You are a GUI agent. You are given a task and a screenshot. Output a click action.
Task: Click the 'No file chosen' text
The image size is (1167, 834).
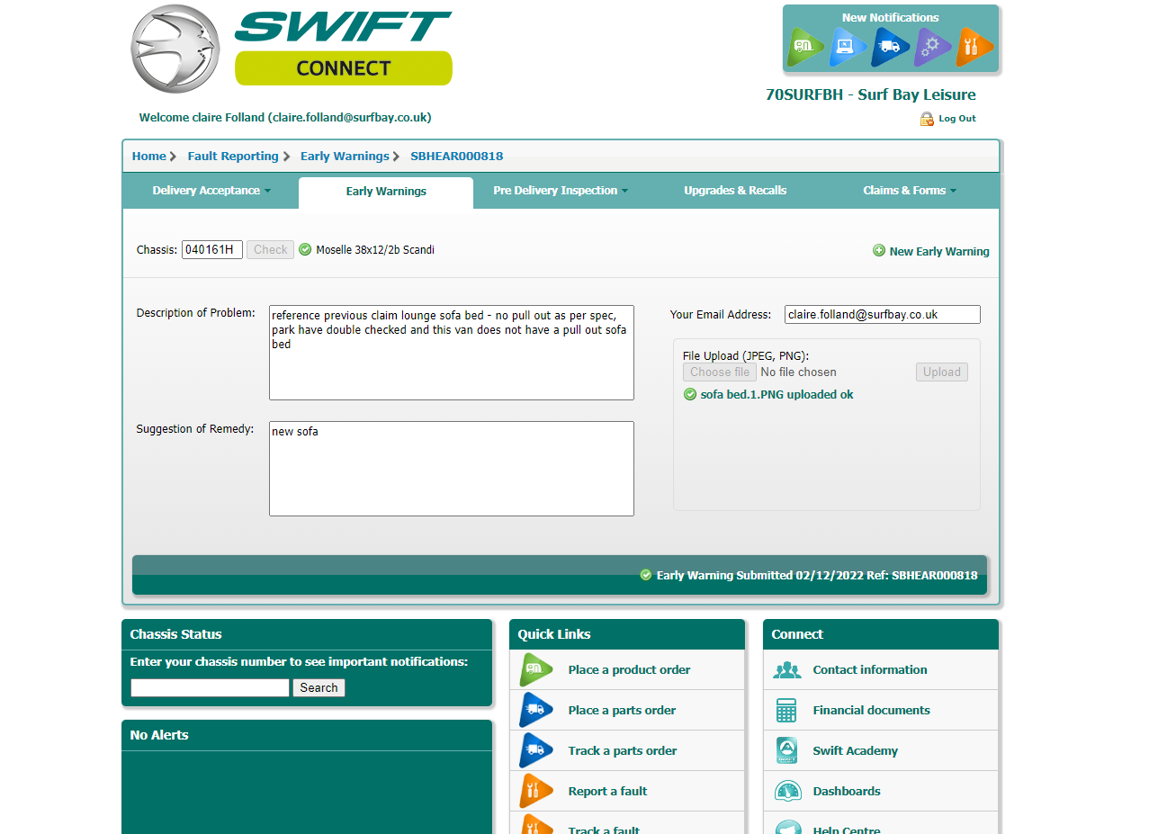[x=799, y=372]
